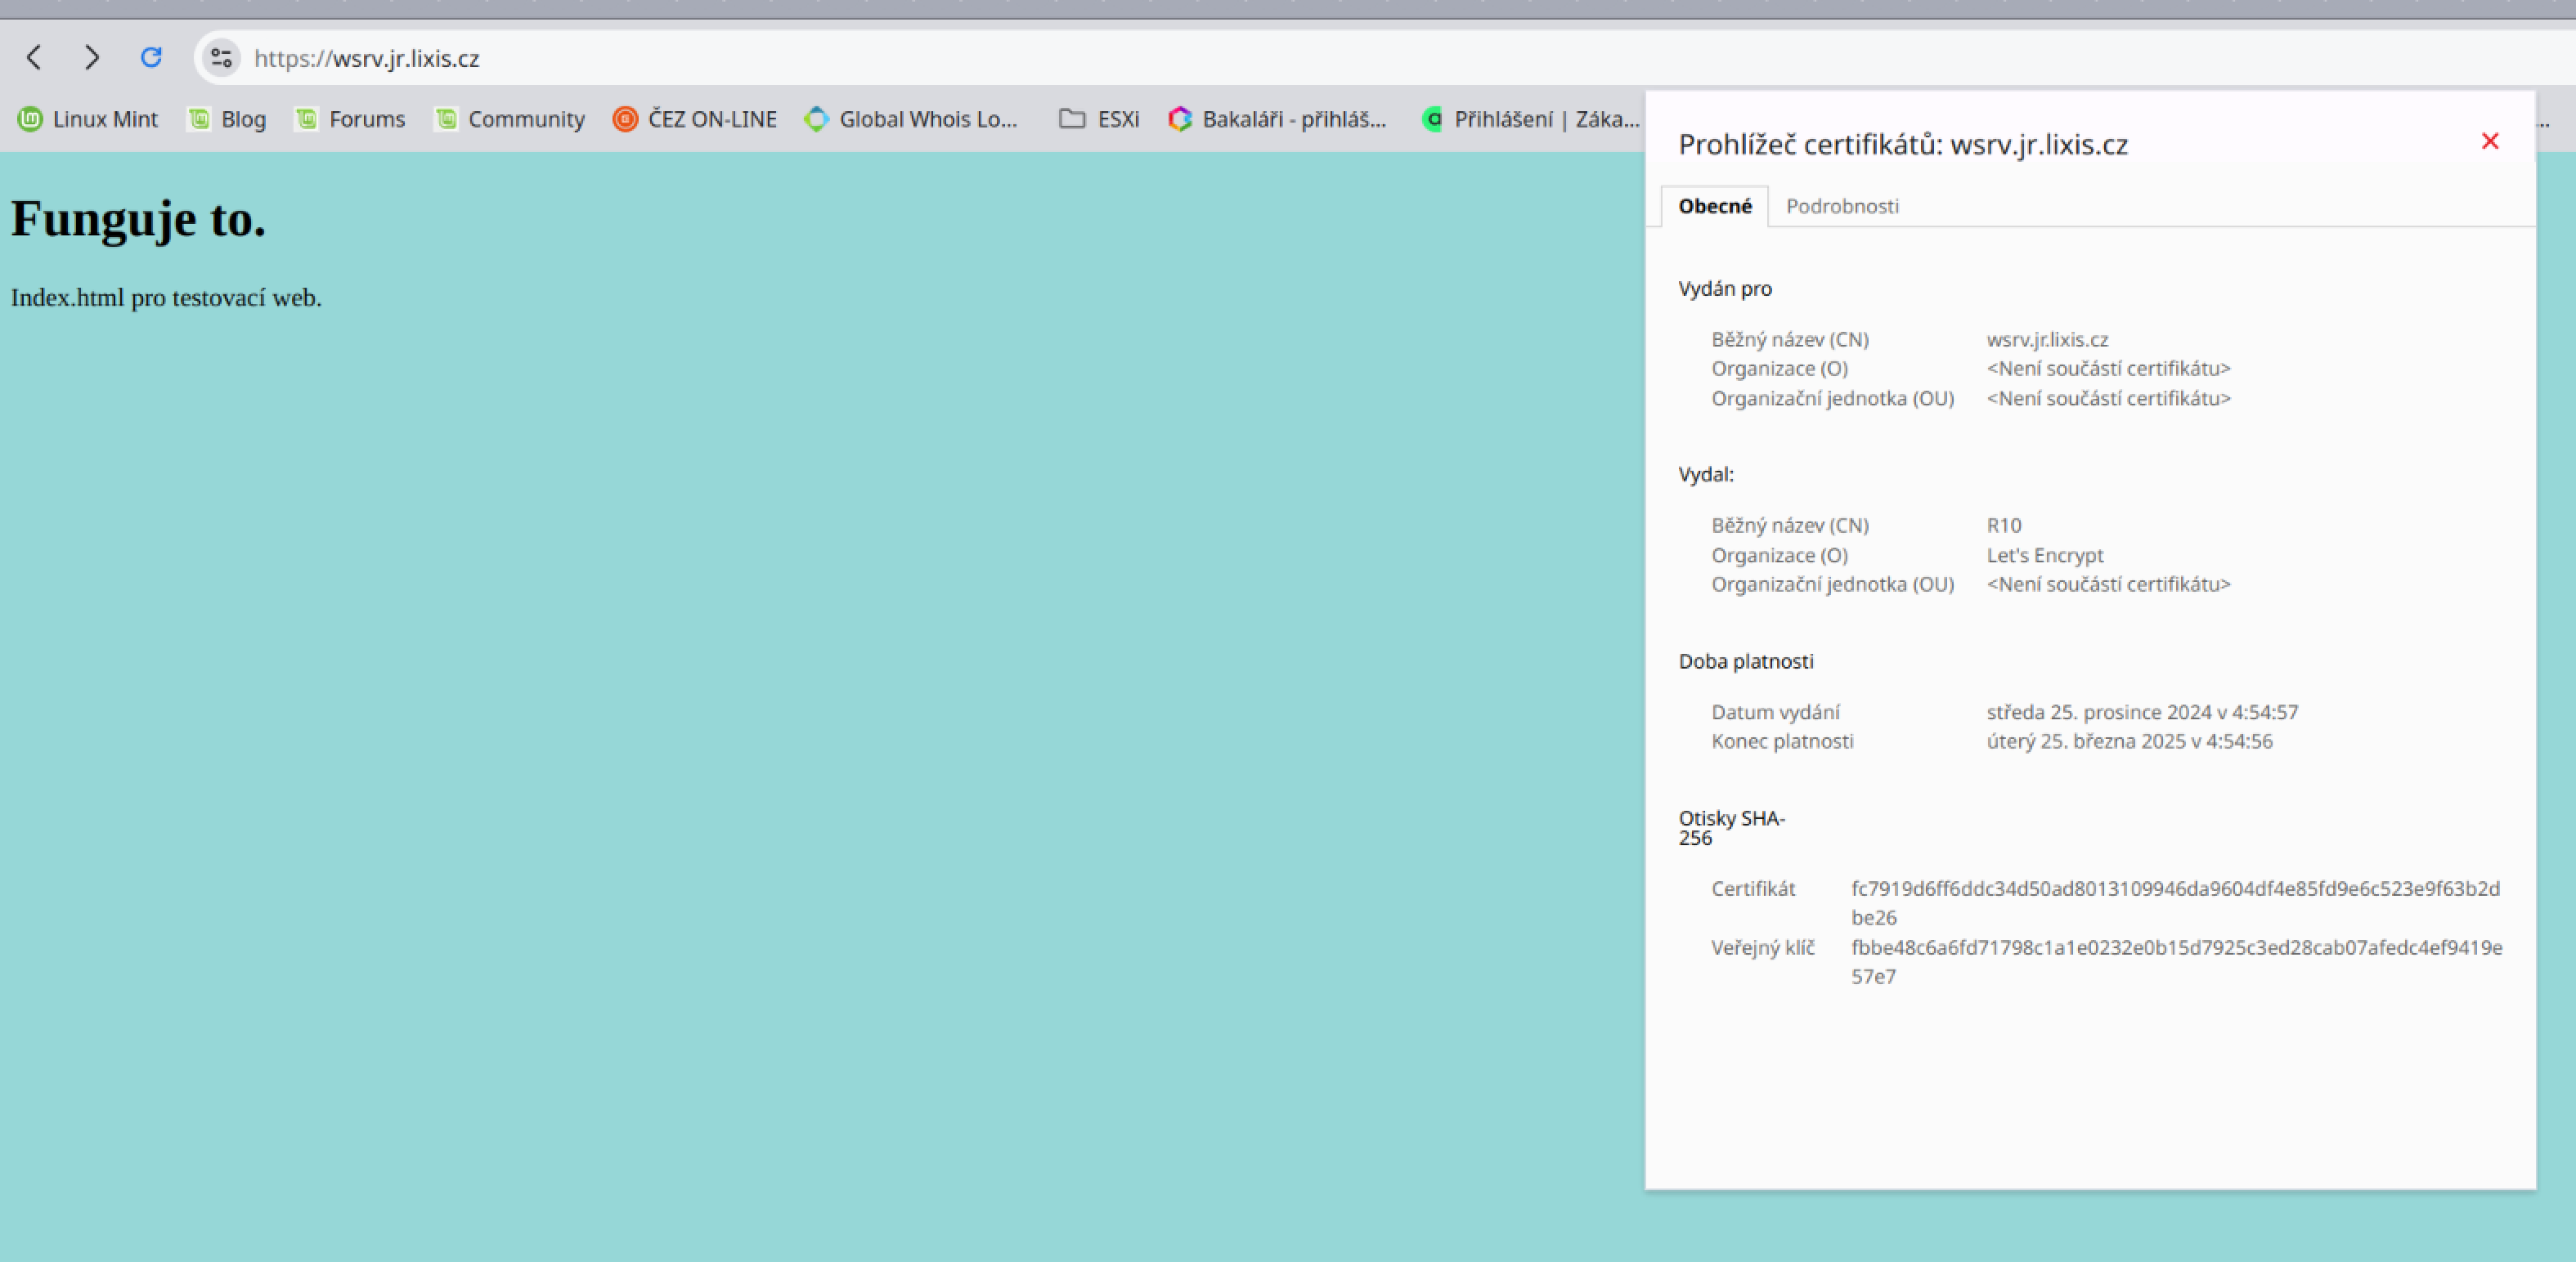Open the ESXi bookmarks folder
Viewport: 2576px width, 1262px height.
(x=1099, y=119)
